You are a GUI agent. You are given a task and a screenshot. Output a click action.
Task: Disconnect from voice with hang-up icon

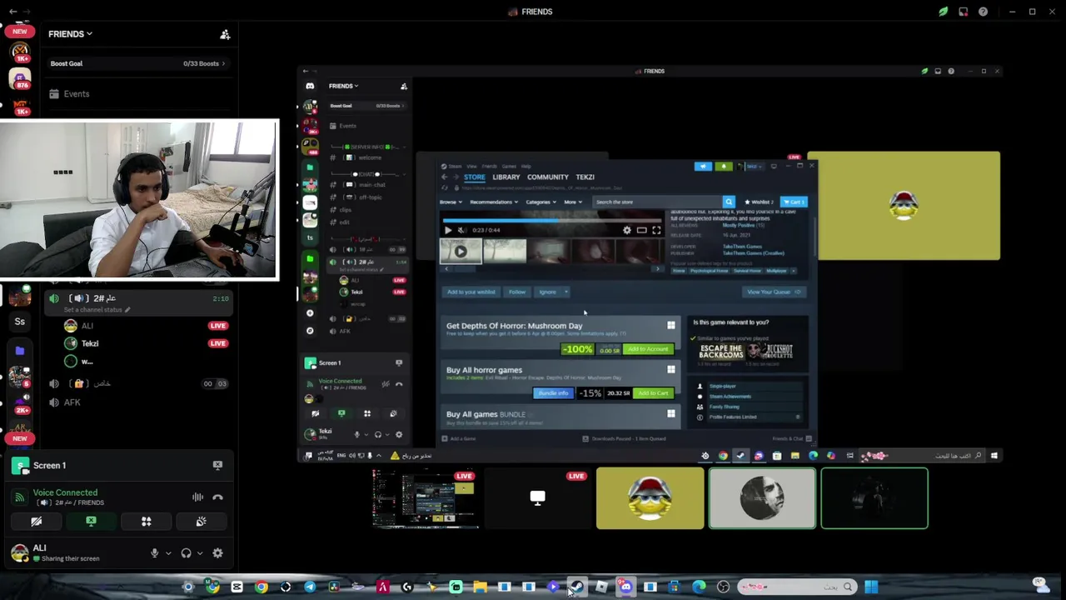point(217,497)
